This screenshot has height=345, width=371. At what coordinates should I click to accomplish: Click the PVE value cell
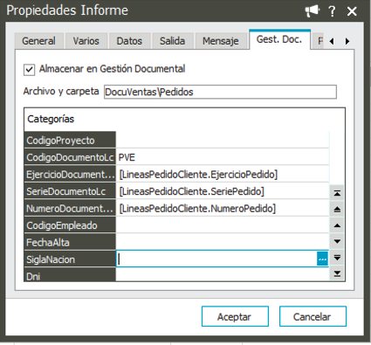(x=223, y=157)
